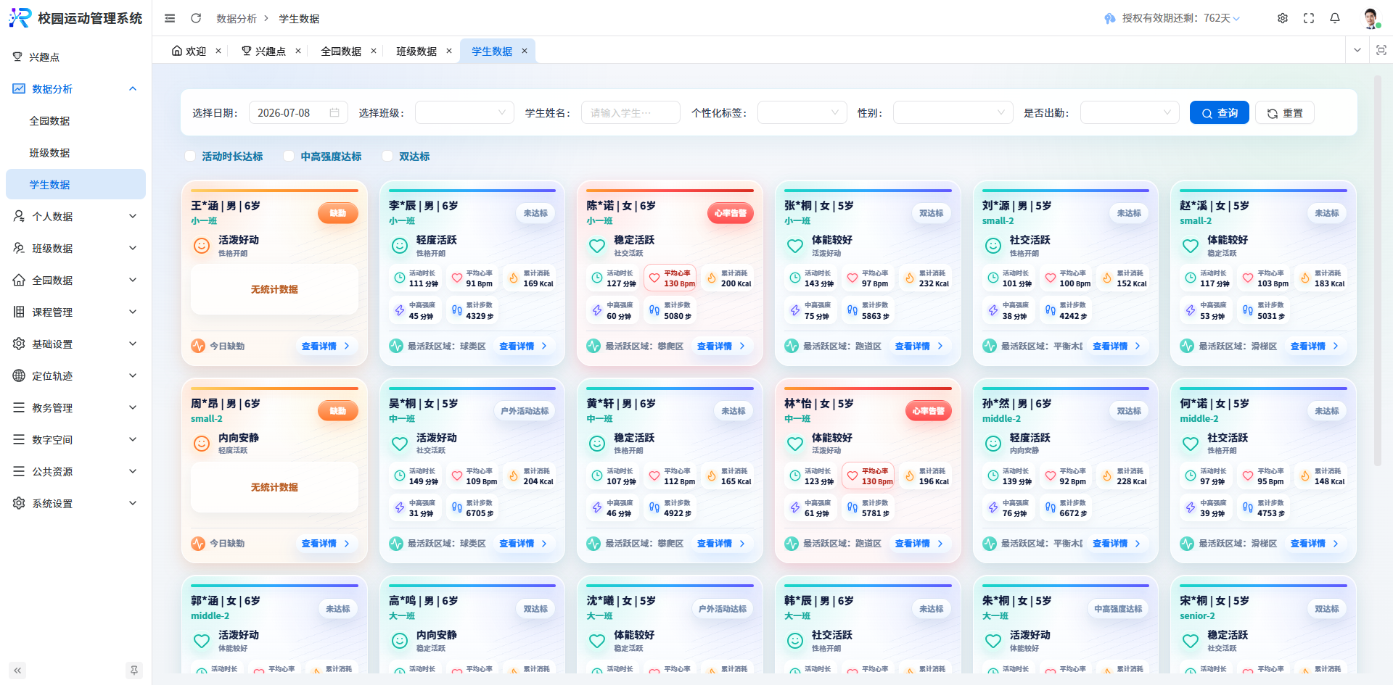Screen dimensions: 1393x685
Task: Click the 重置 reset button
Action: [x=1284, y=112]
